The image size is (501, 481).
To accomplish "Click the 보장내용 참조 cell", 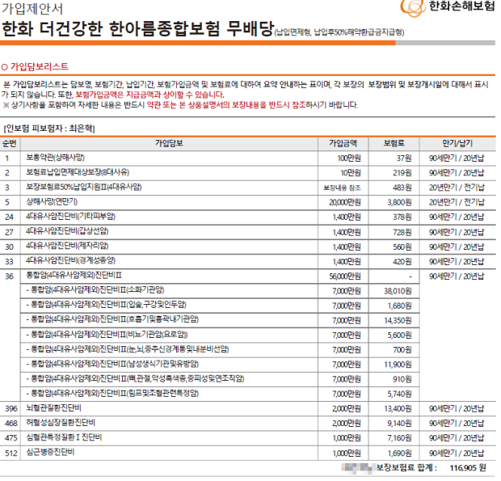I will click(342, 188).
